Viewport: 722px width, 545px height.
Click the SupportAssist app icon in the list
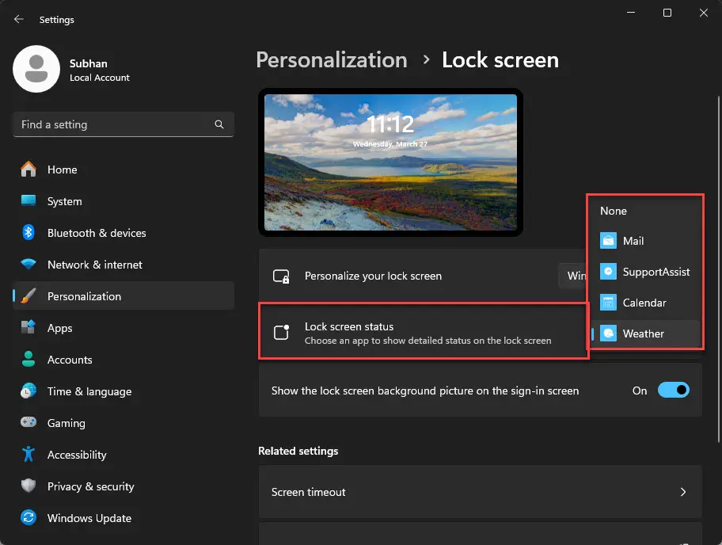(608, 272)
